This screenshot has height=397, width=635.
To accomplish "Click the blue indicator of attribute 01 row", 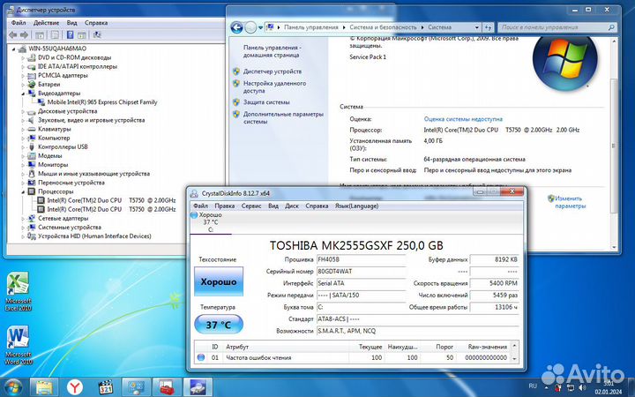I will 200,357.
